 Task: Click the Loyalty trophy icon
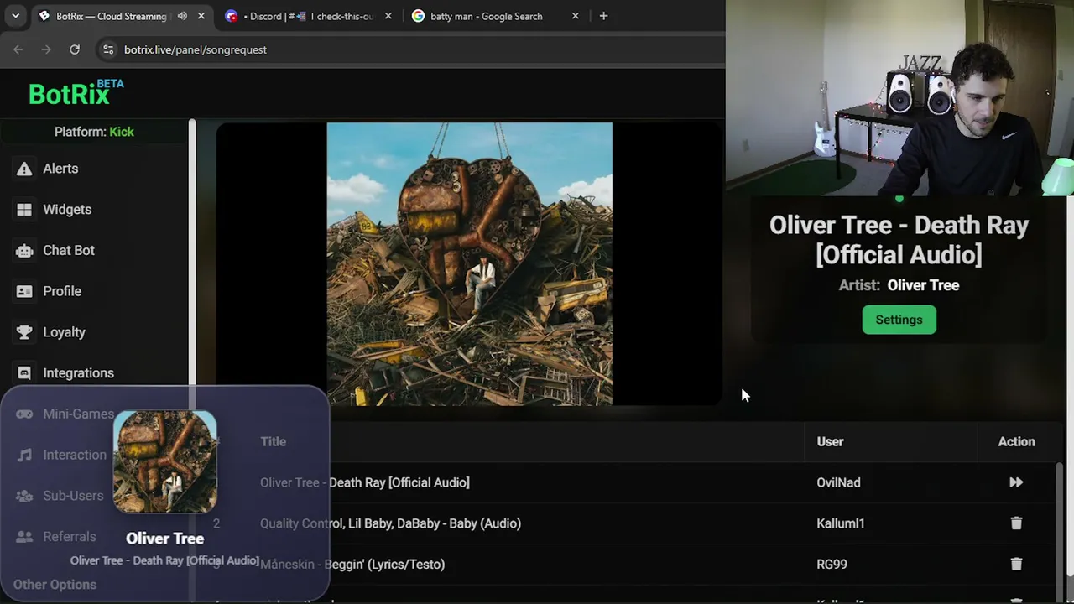[24, 332]
